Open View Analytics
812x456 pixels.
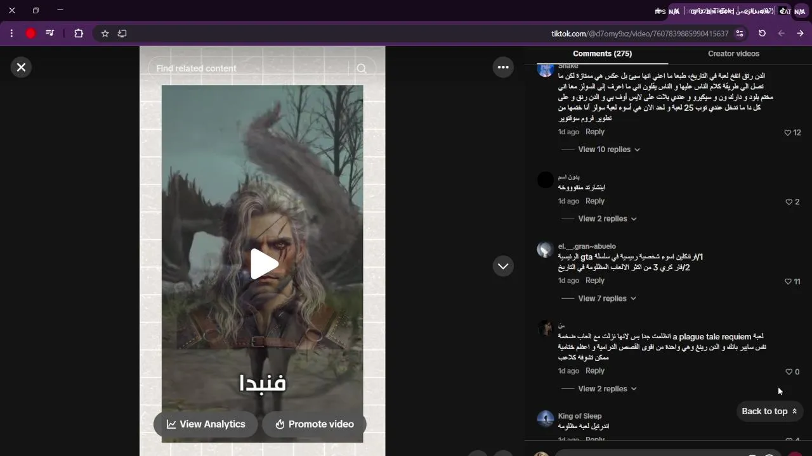pos(206,424)
